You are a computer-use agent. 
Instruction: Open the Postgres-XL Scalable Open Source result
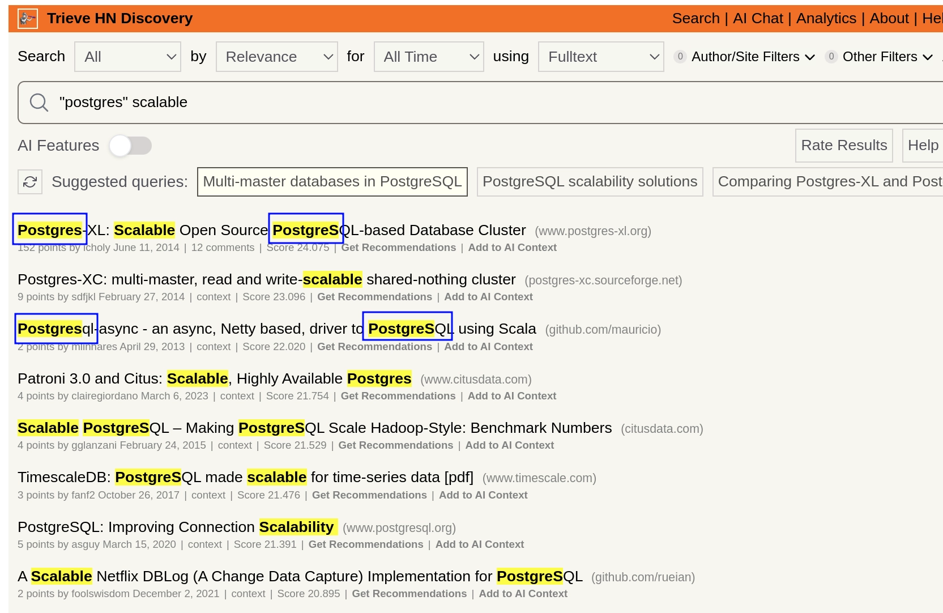[272, 231]
